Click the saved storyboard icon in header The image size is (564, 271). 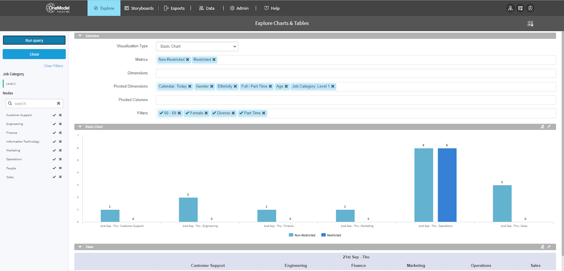520,8
